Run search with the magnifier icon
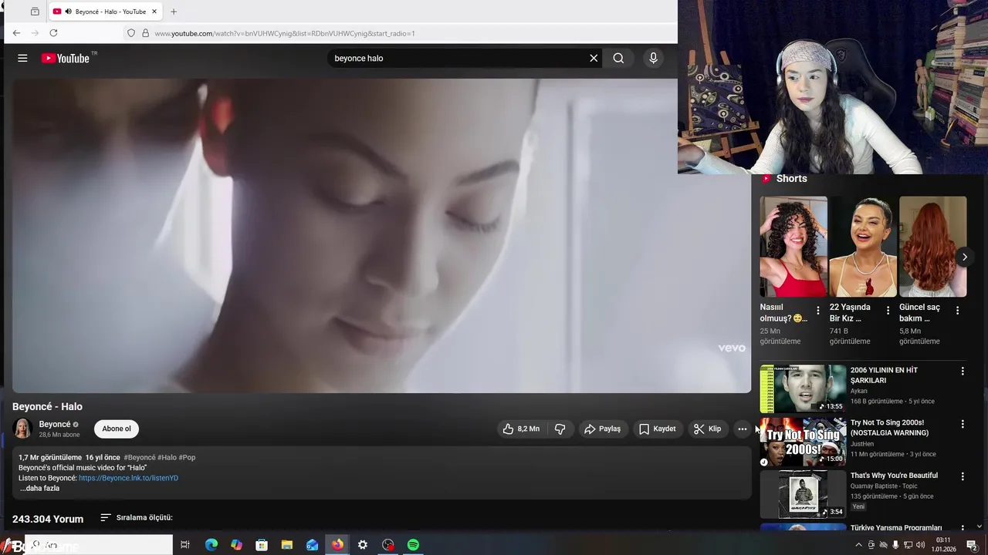988x555 pixels. 618,58
